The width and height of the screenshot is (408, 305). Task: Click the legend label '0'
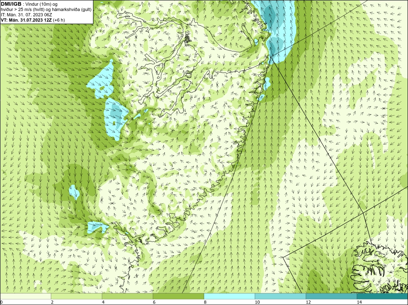point(1,302)
